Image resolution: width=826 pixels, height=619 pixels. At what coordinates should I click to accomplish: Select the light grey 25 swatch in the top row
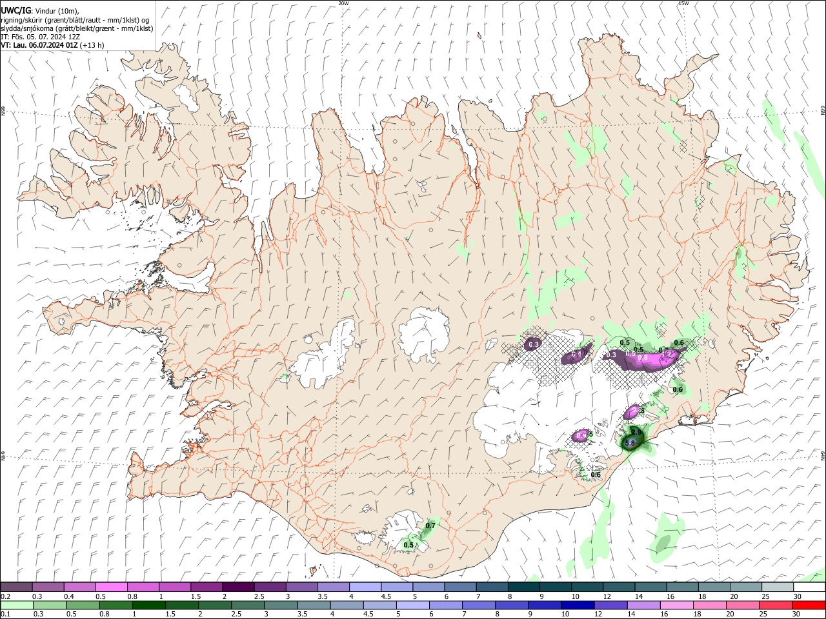[778, 587]
